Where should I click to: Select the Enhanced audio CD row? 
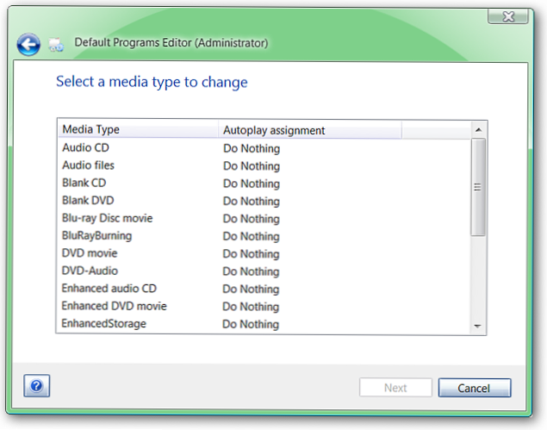point(264,289)
